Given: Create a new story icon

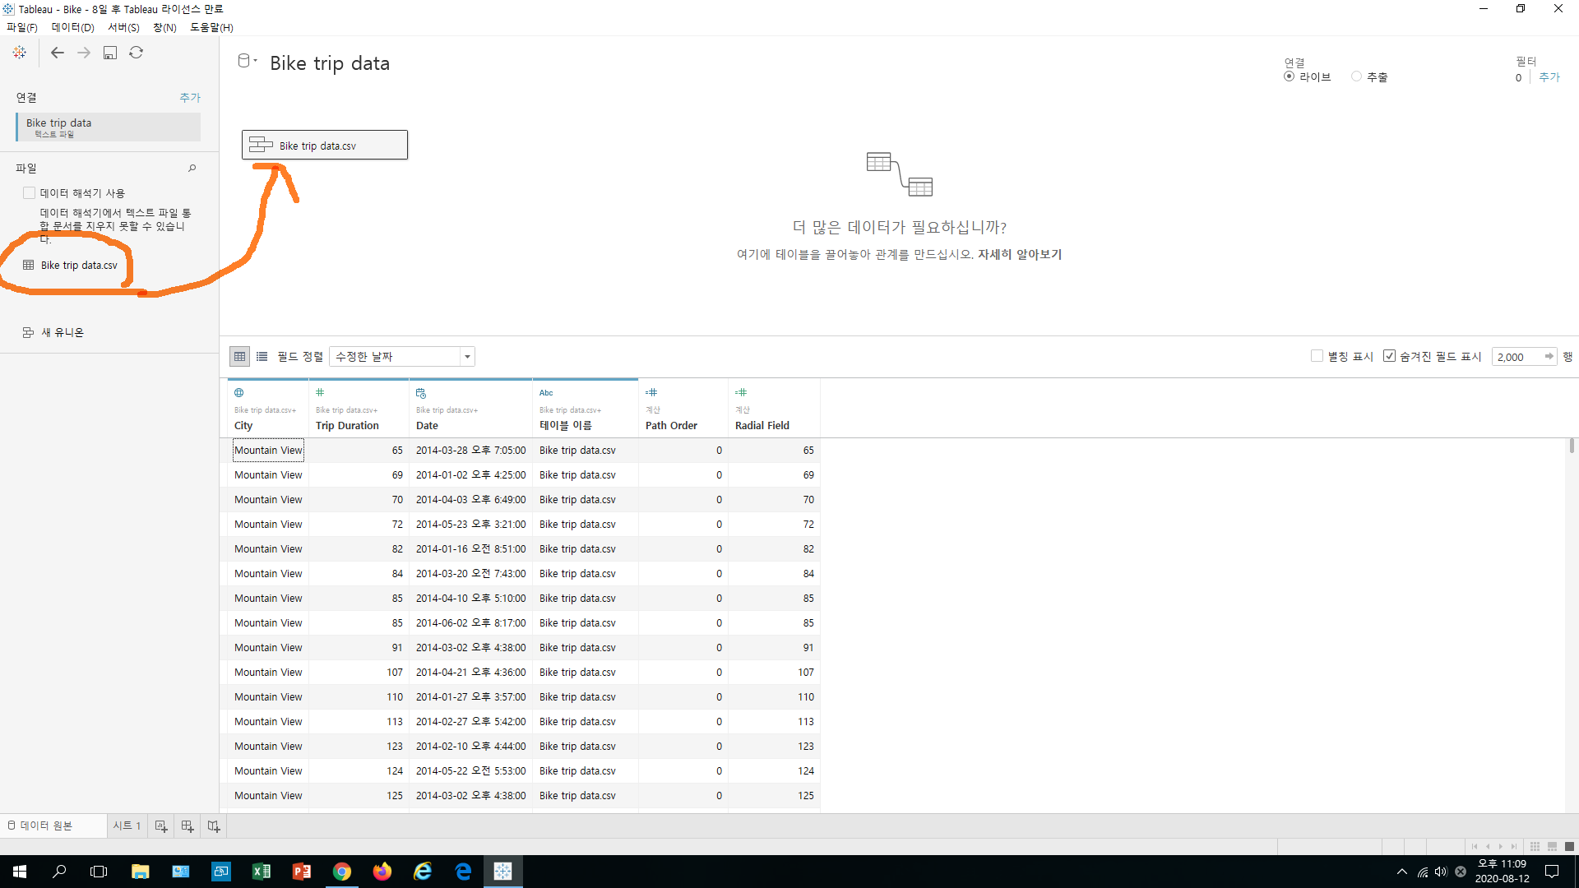Looking at the screenshot, I should click(214, 826).
